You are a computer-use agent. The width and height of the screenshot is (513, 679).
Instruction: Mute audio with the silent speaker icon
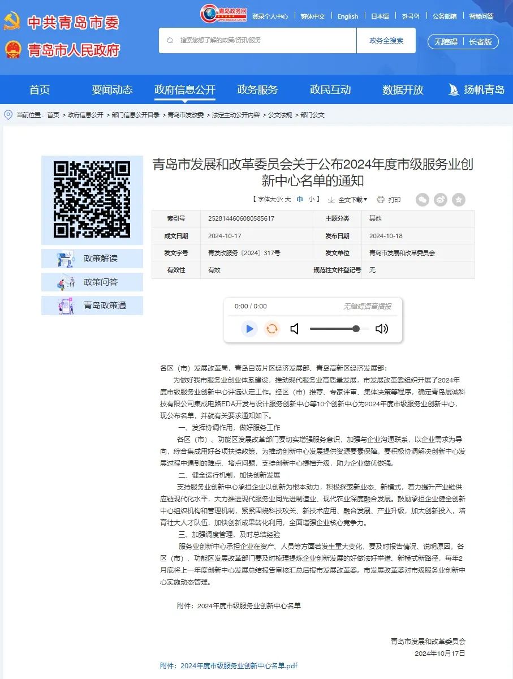pyautogui.click(x=294, y=329)
